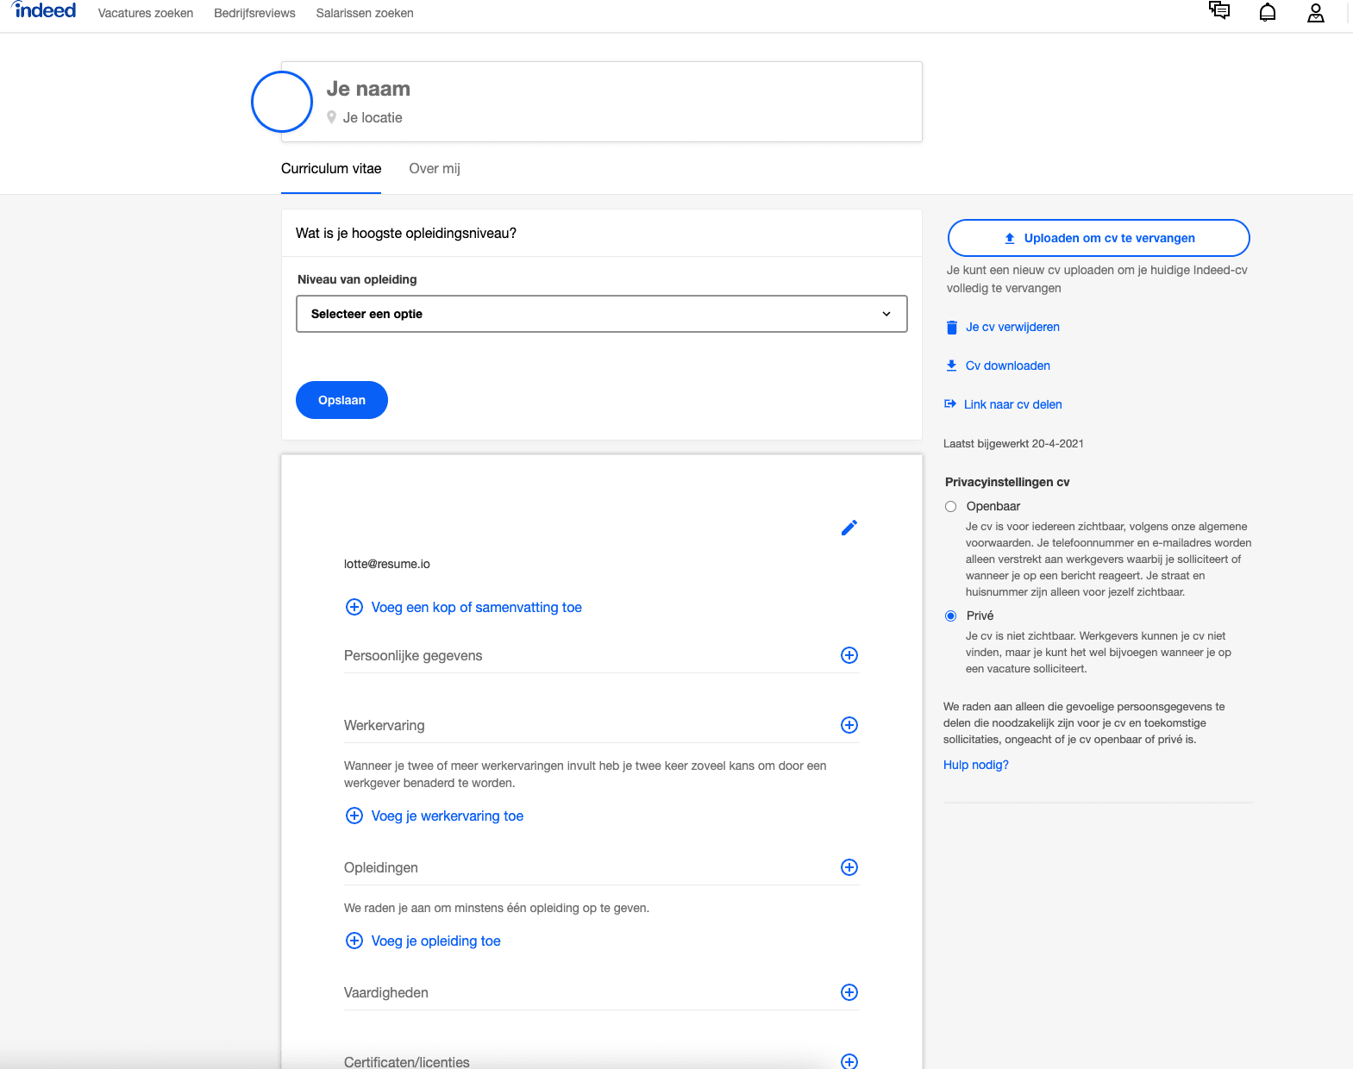Screen dimensions: 1353x1069
Task: Open the messages icon in header
Action: tap(1219, 10)
